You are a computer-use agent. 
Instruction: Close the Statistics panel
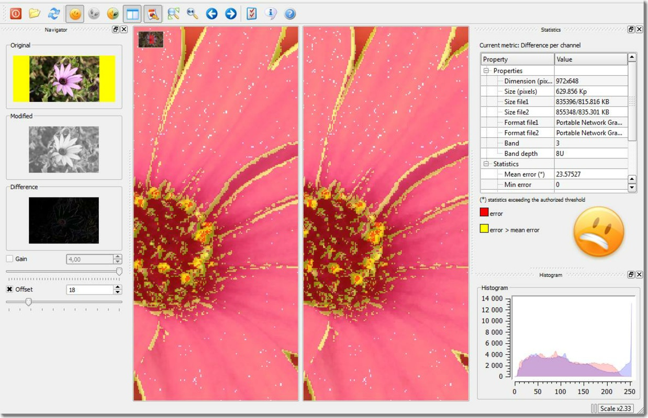point(639,30)
